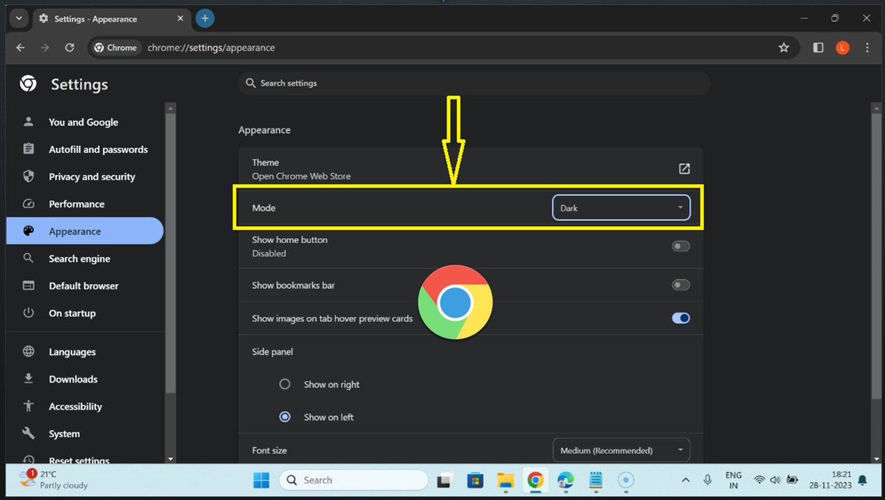Open Microsoft Edge from the taskbar
885x500 pixels.
point(566,480)
